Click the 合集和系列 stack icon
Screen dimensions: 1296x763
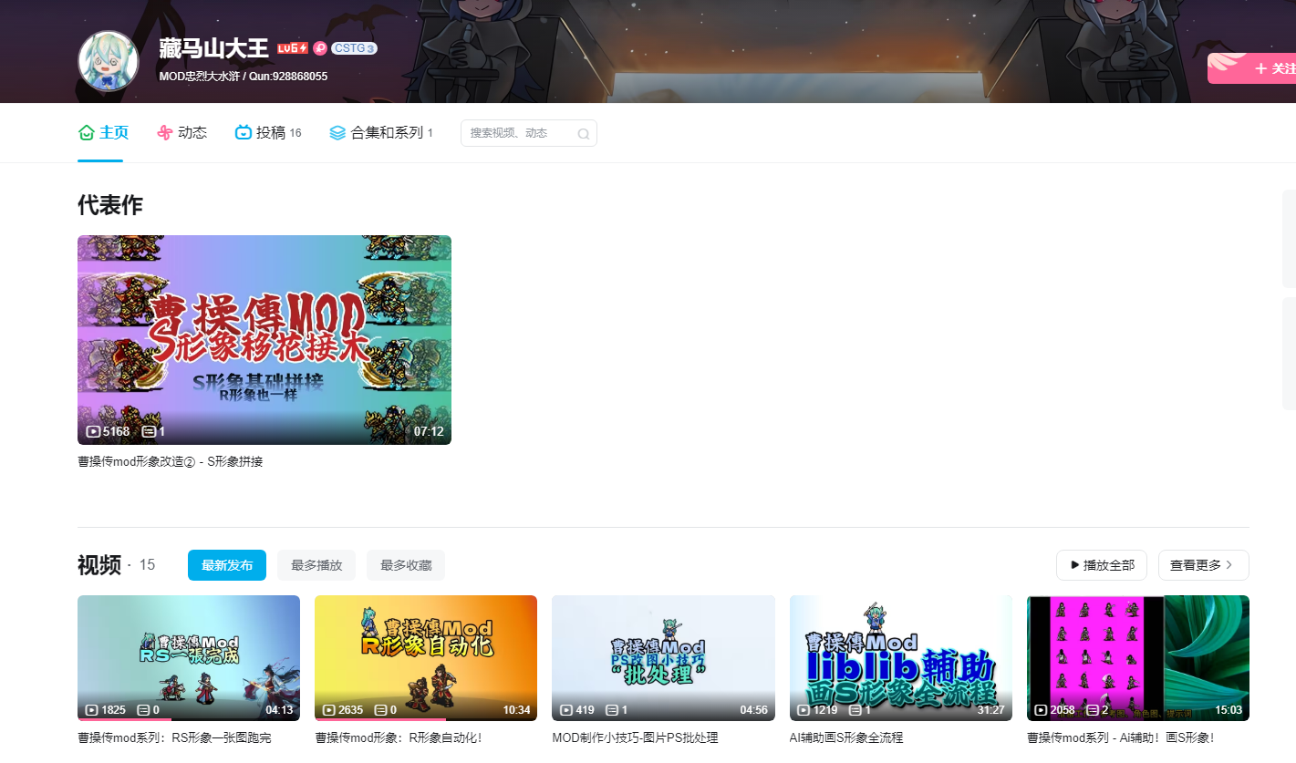click(337, 133)
